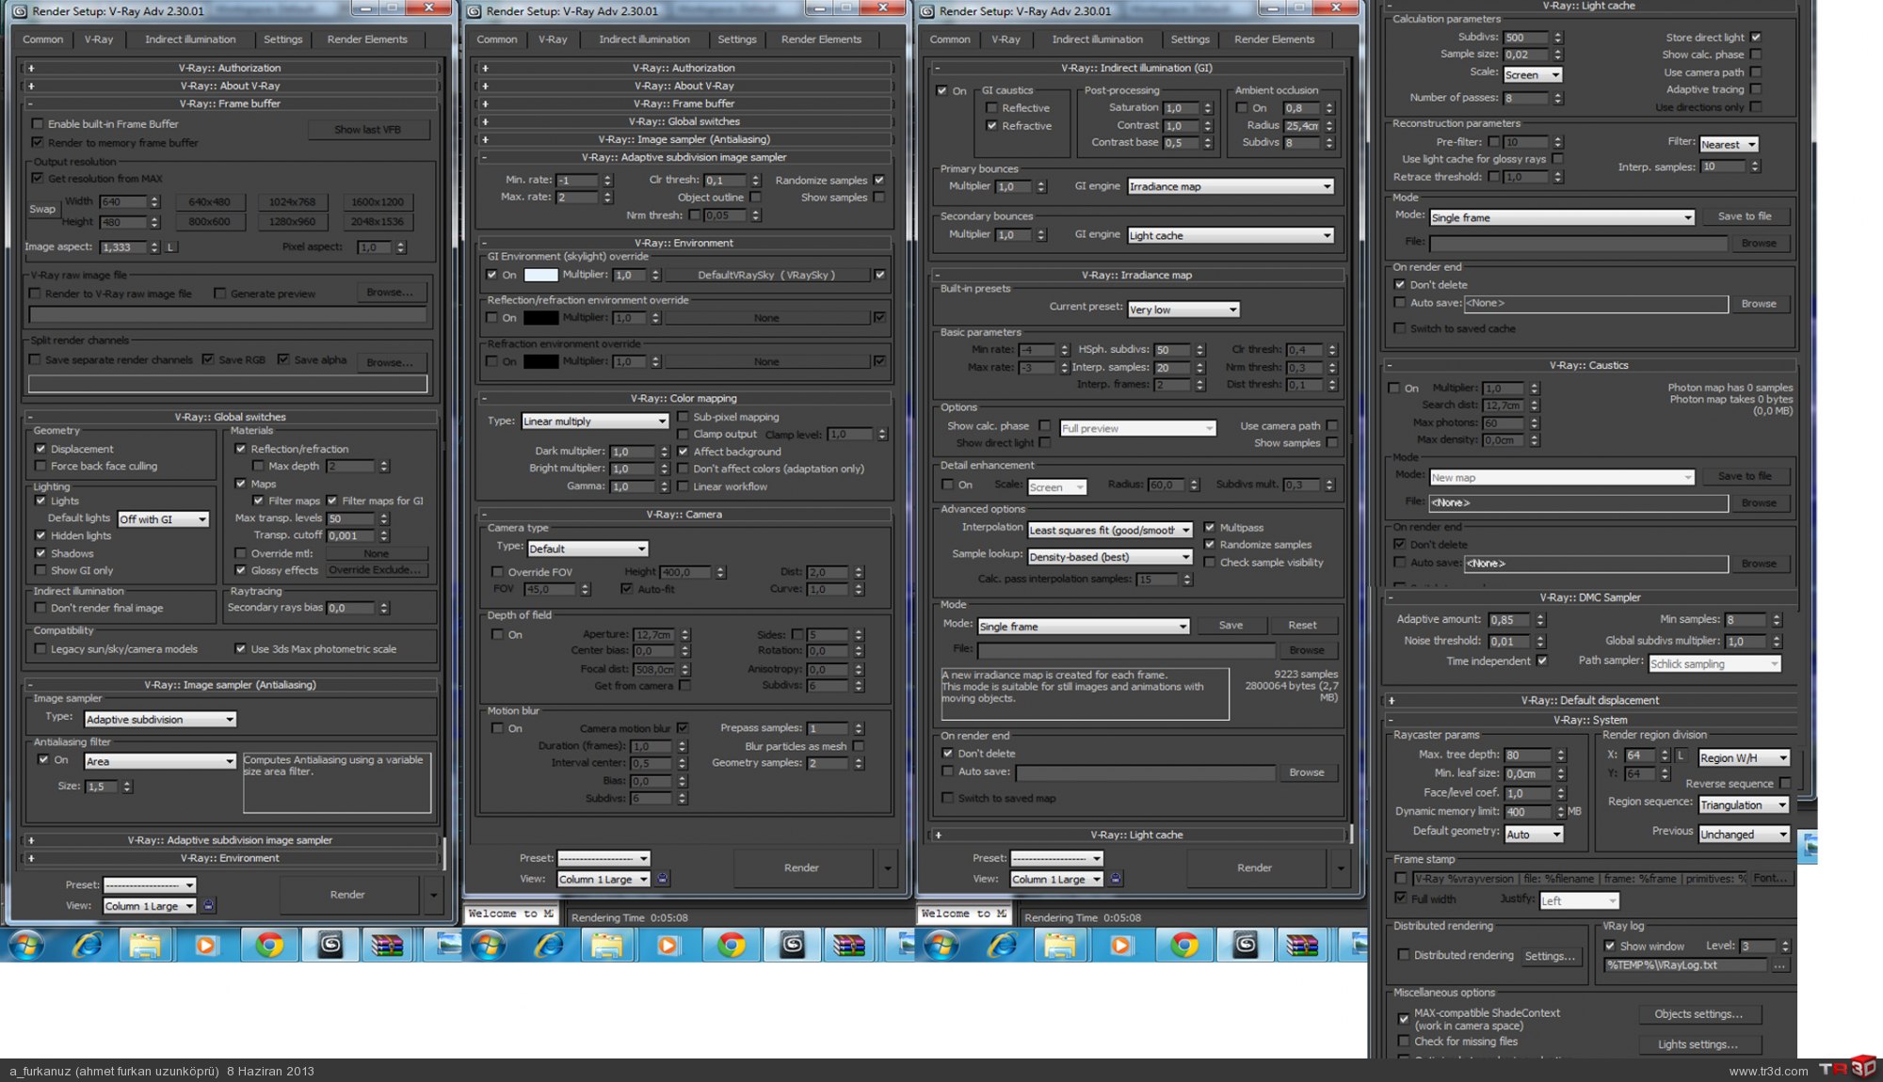Choose the 1024x768 resolution preset
Viewport: 1883px width, 1082px height.
pos(292,202)
